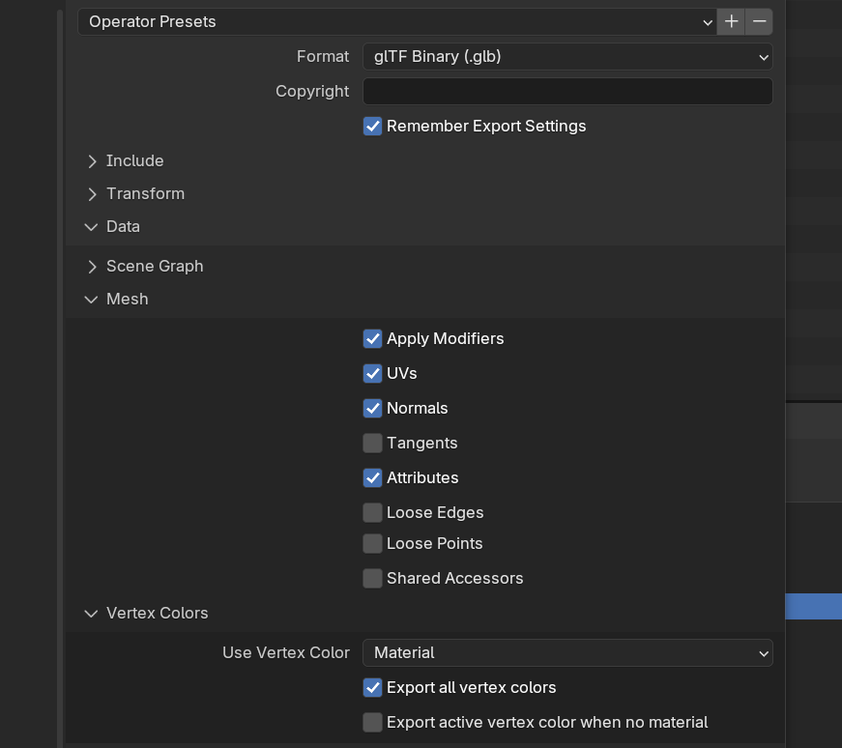The width and height of the screenshot is (842, 748).
Task: Click the Copyright text field
Action: coord(567,92)
